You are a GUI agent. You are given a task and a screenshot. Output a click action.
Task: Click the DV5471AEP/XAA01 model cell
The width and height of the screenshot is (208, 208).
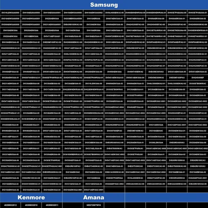click(x=52, y=36)
